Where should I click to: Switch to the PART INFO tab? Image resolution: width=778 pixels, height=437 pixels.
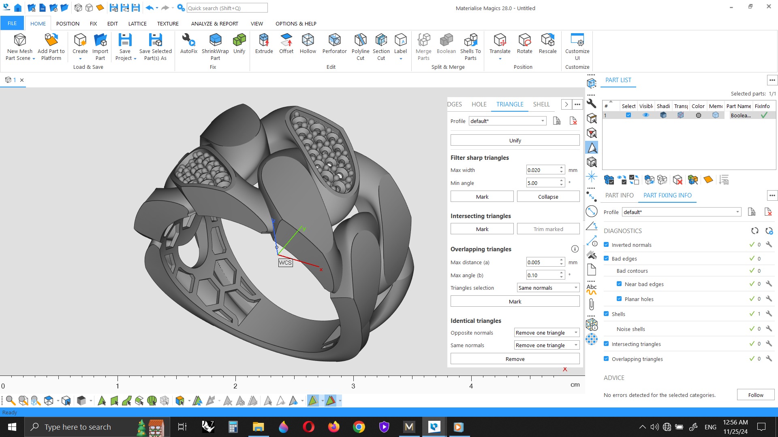point(619,195)
